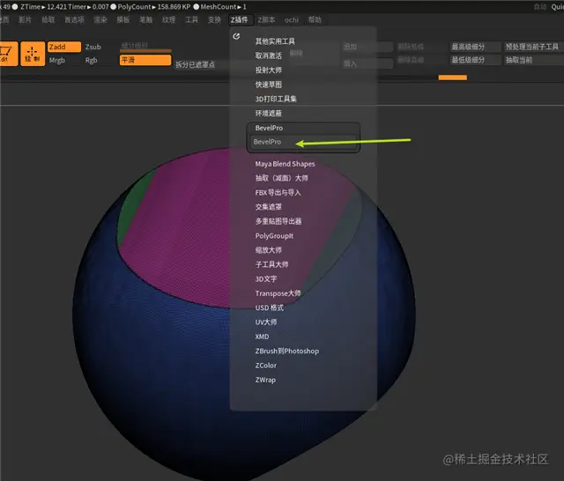
Task: Expand Maya Blend Shapes section
Action: point(285,164)
